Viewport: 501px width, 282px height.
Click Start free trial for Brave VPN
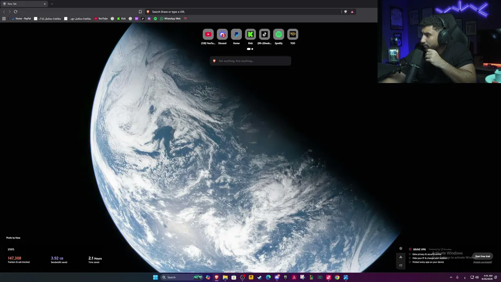click(x=483, y=256)
